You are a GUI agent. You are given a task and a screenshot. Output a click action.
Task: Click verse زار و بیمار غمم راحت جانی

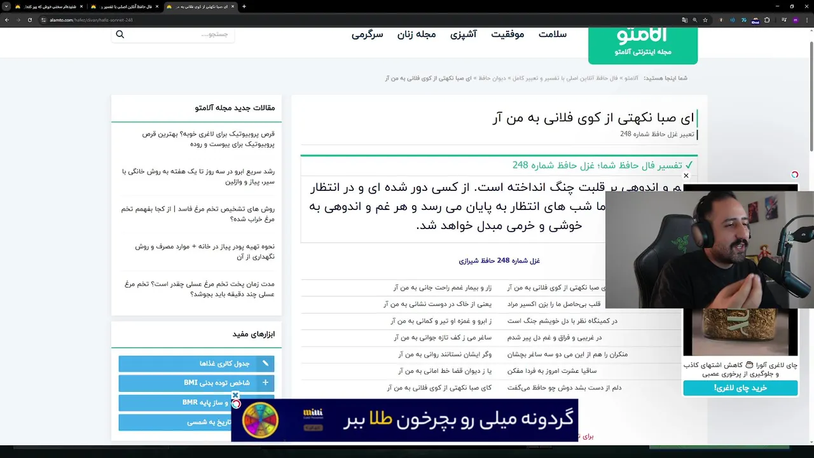(443, 288)
